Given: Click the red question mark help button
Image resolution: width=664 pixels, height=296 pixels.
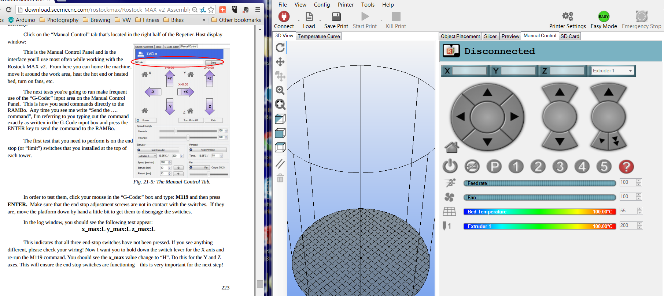Looking at the screenshot, I should pos(626,167).
